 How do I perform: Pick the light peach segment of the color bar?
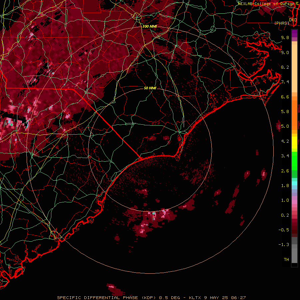click(x=294, y=69)
